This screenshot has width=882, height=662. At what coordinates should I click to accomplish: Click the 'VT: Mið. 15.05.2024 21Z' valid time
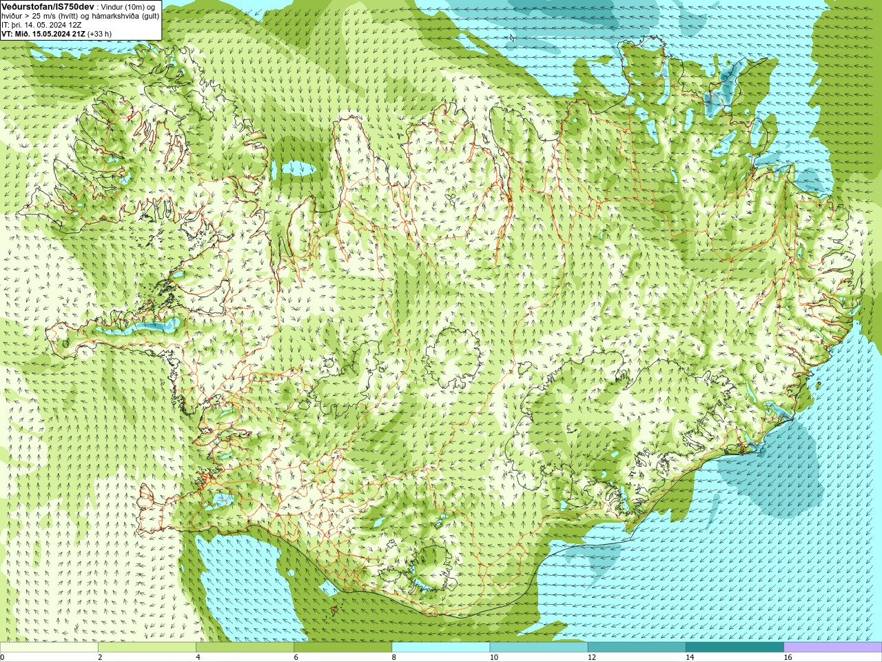coord(43,34)
